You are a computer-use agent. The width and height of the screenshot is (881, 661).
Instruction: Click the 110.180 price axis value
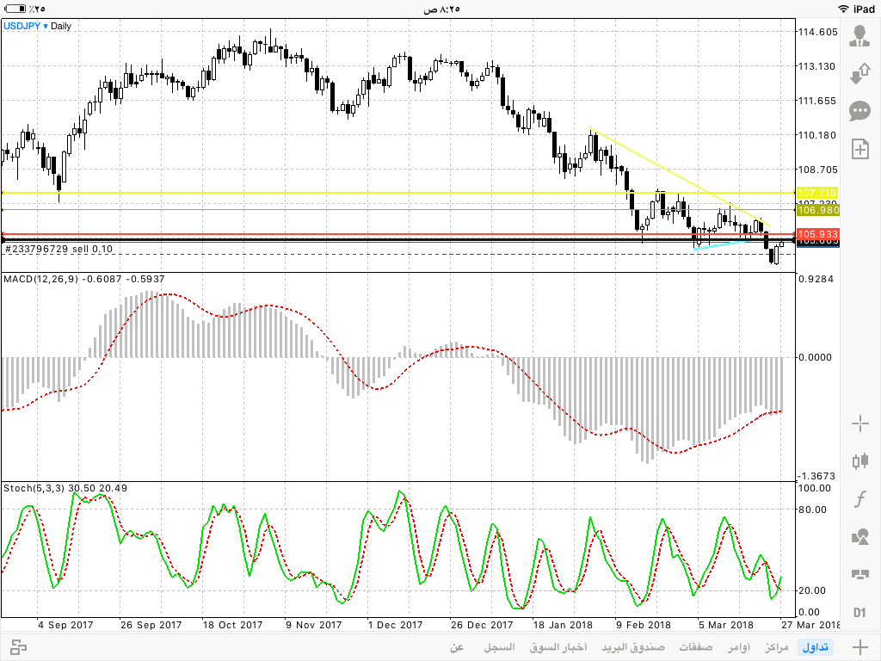coord(817,135)
